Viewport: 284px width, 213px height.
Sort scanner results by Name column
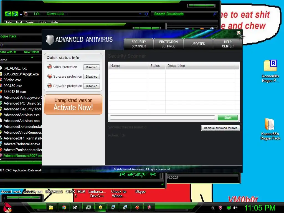point(128,65)
